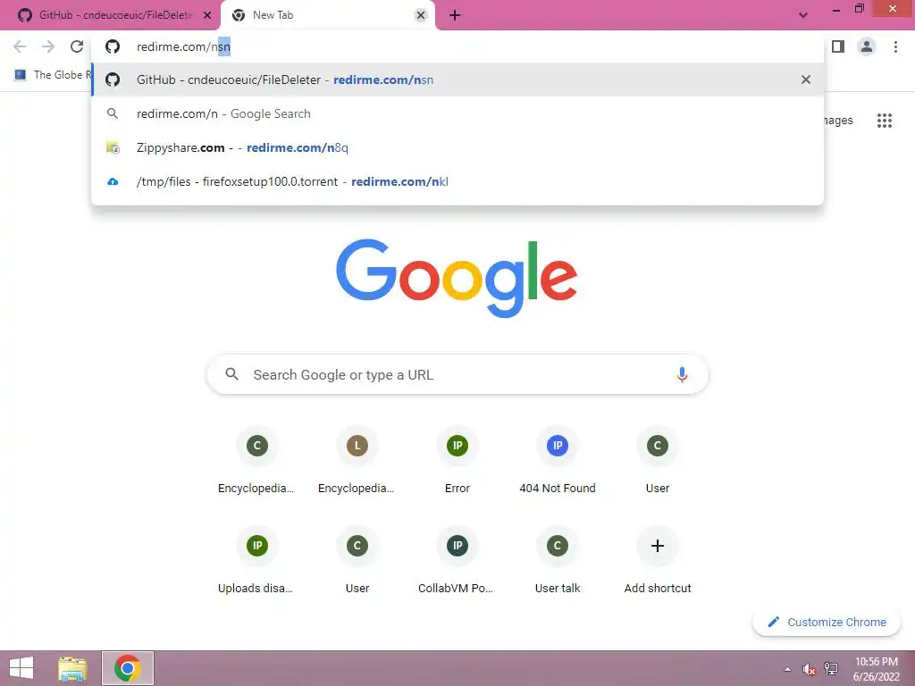Open the side panel icon

[838, 46]
